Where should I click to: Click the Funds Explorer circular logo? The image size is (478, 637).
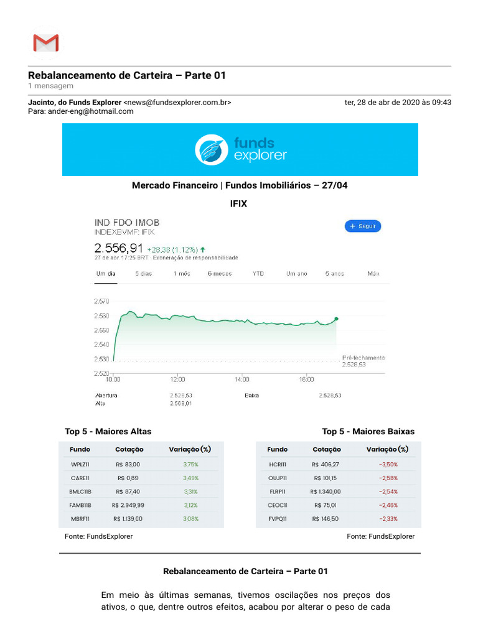pos(212,150)
